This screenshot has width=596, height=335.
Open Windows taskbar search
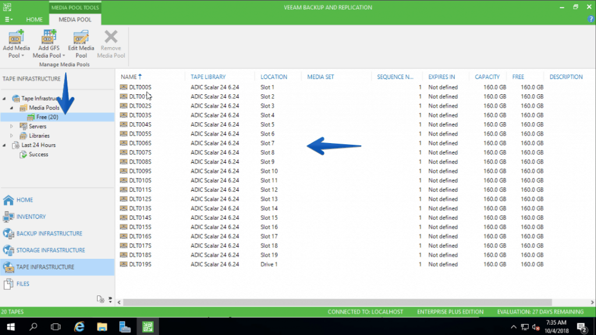click(x=33, y=327)
